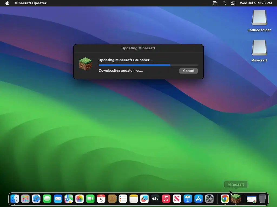Screen dimensions: 277x207
Task: Open Finder from the dock
Action: tap(15, 199)
